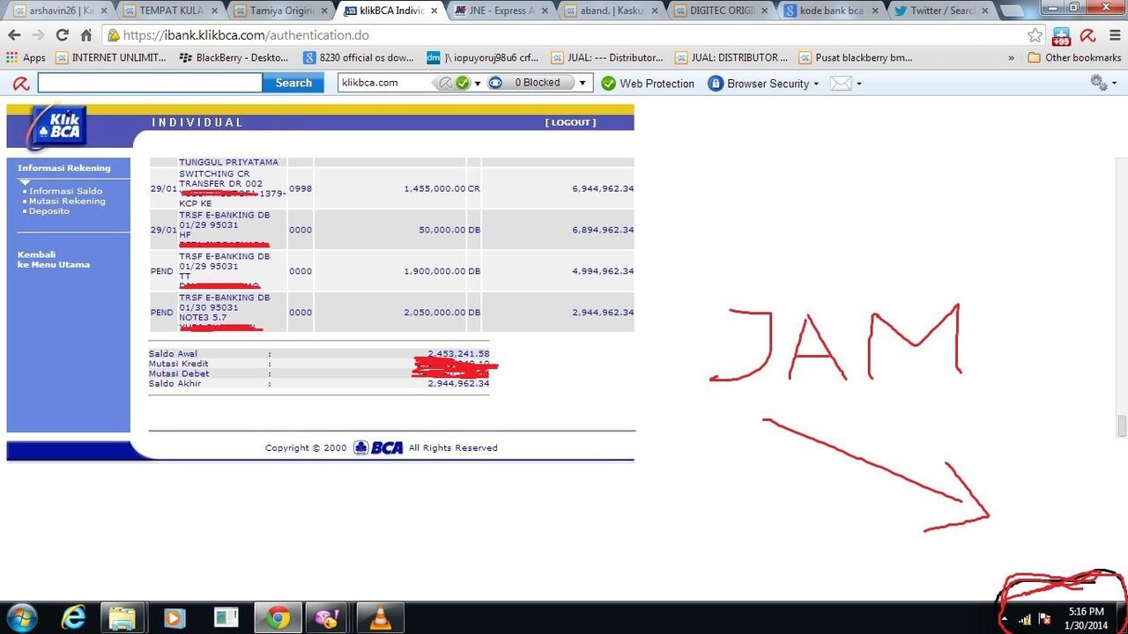Bookmark this page with the star icon
This screenshot has width=1128, height=634.
1035,35
